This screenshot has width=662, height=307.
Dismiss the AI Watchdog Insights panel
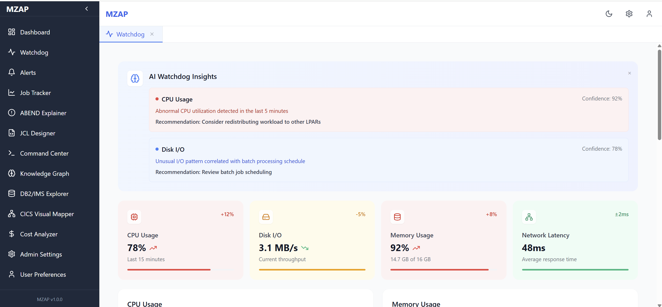[629, 73]
